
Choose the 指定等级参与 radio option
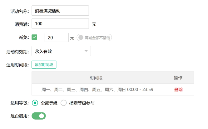click(64, 103)
